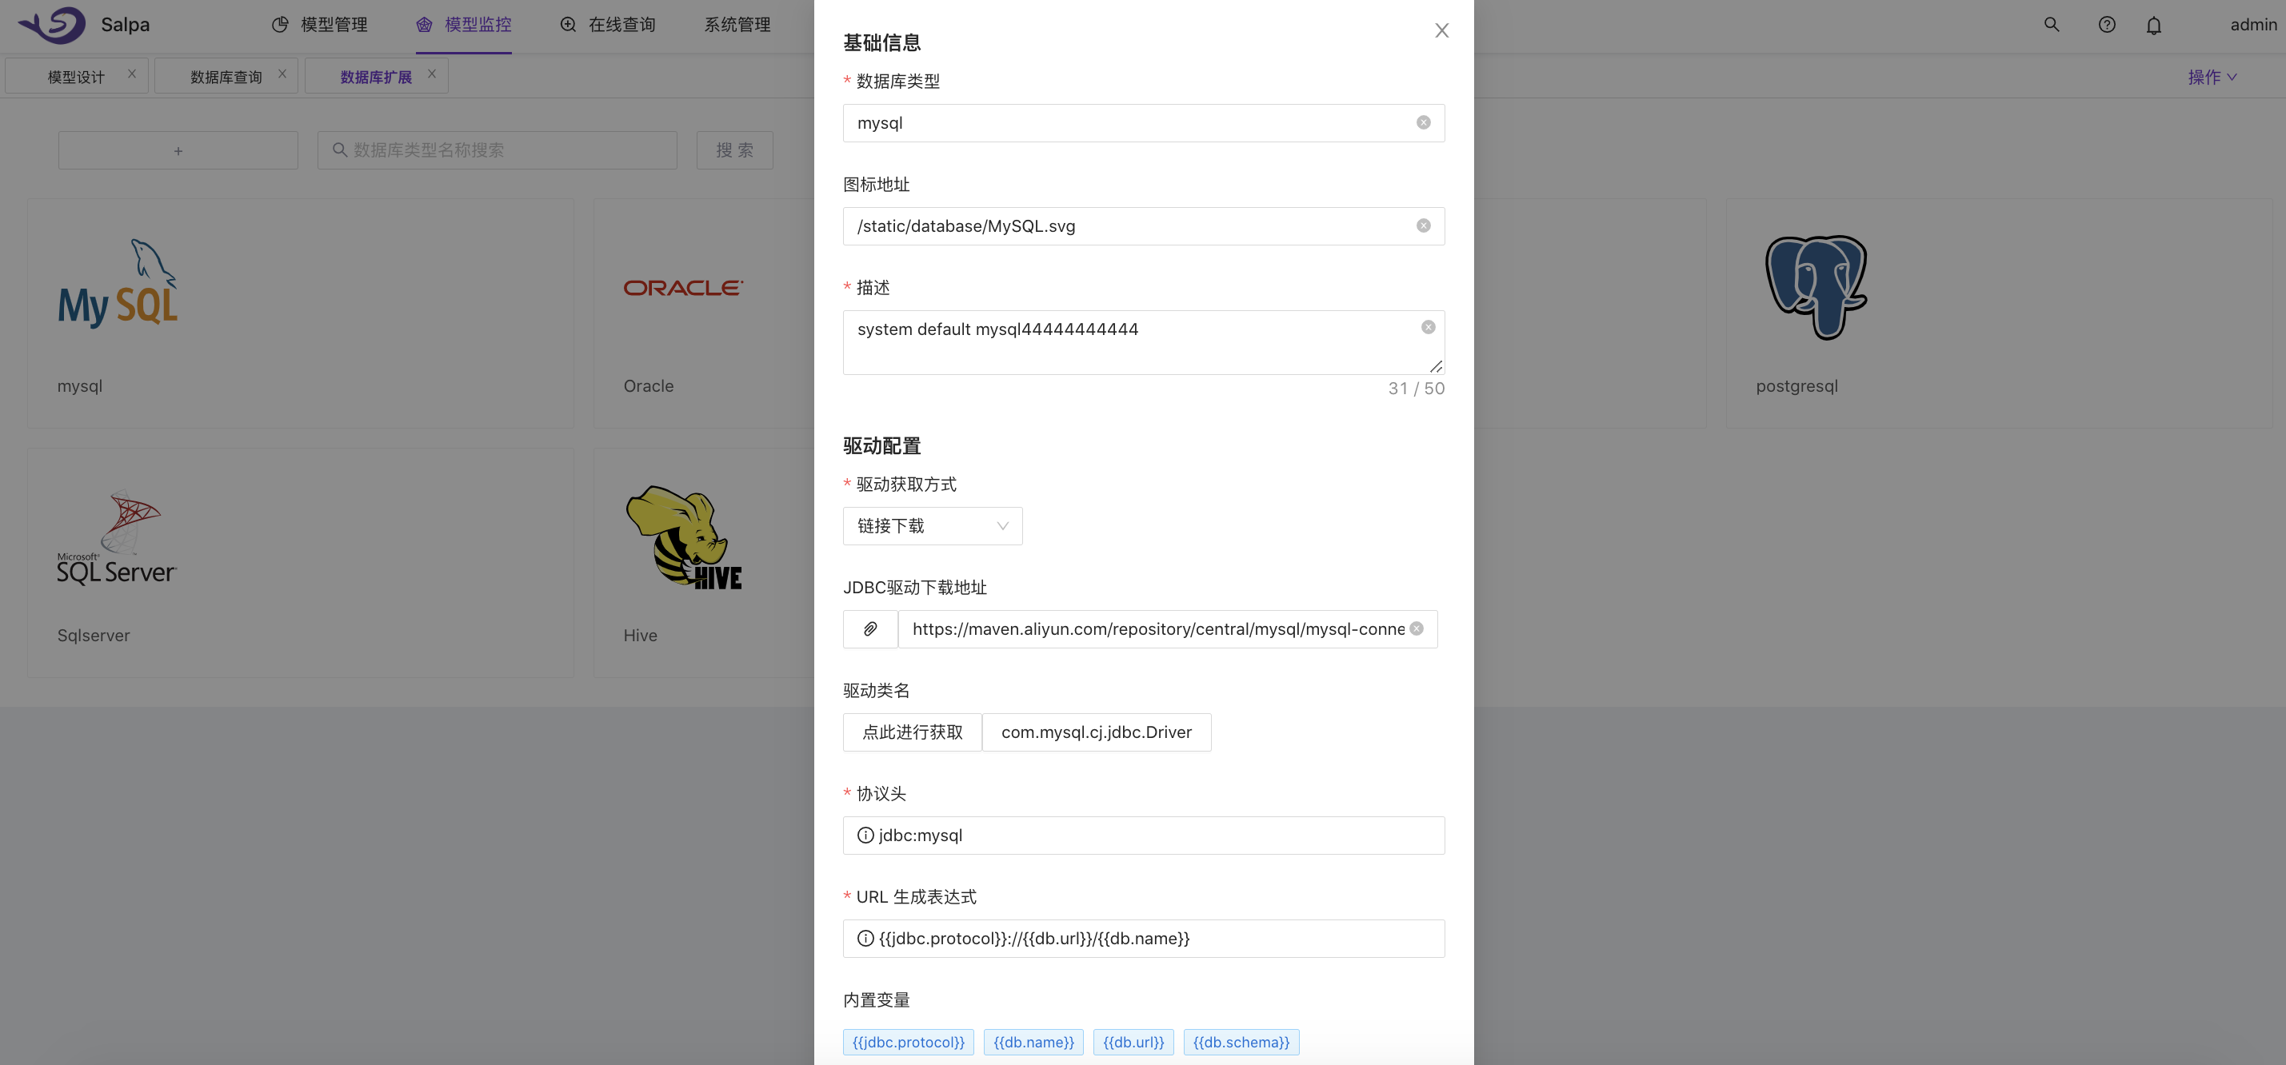Switch to the 模型设计 tab

coord(75,77)
